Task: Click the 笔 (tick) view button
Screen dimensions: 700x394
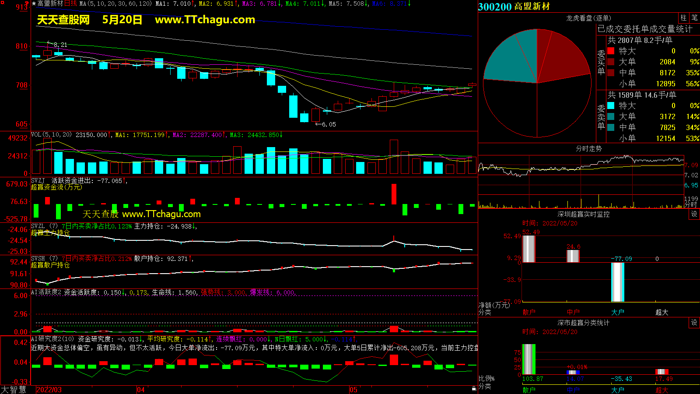Action: (694, 18)
